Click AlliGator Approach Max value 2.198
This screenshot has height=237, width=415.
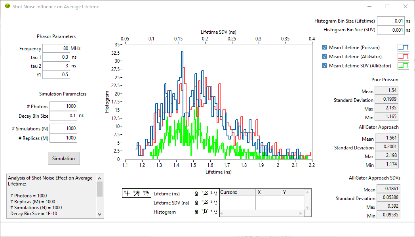(x=386, y=155)
